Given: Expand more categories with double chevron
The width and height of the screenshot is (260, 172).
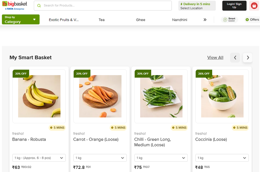Looking at the screenshot, I should [205, 19].
